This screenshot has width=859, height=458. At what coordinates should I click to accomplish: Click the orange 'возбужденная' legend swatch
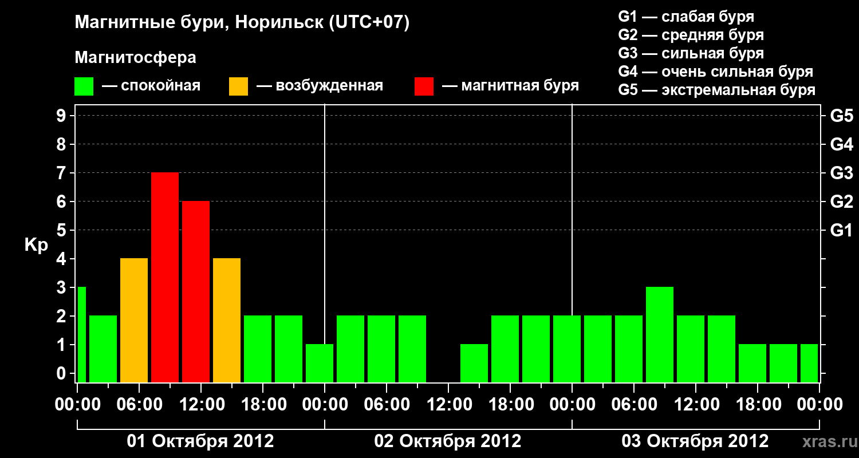(x=239, y=86)
